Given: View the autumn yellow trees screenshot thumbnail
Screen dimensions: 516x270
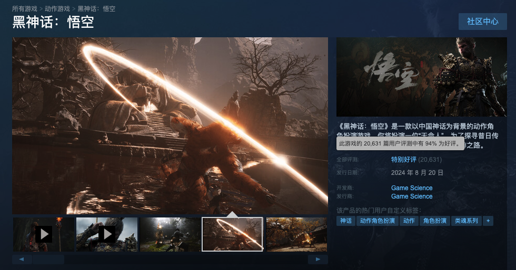Looking at the screenshot, I should pos(296,234).
